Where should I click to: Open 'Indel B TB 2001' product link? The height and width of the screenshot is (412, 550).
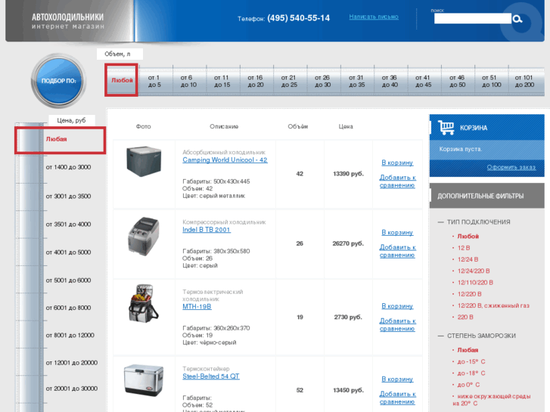click(x=207, y=230)
